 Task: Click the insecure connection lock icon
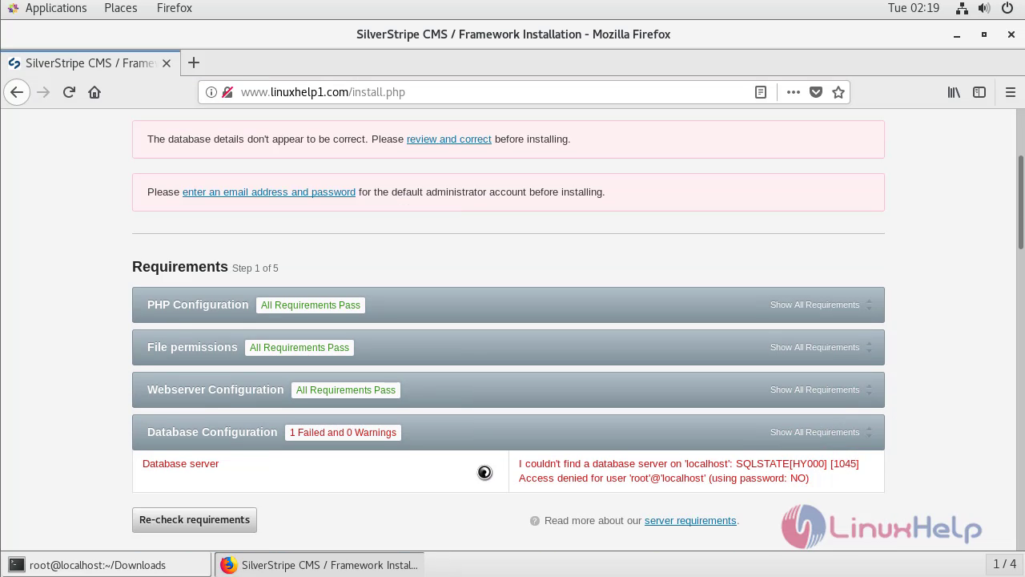click(227, 92)
